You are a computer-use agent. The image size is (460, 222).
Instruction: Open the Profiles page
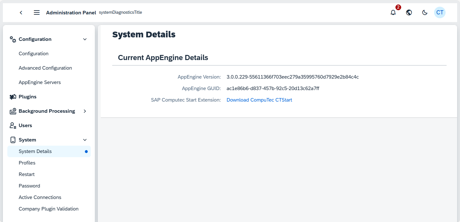27,163
